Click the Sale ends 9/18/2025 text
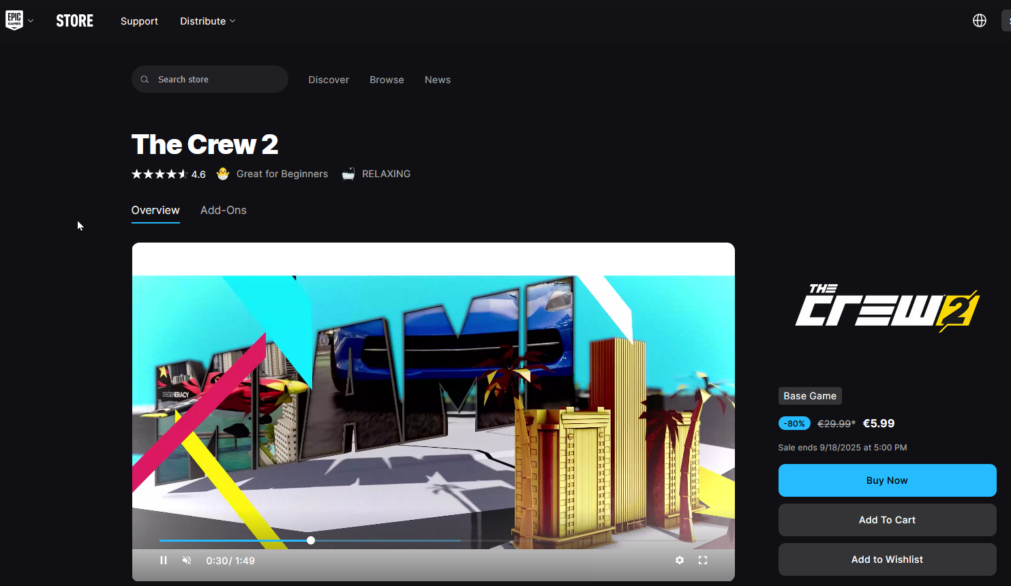Viewport: 1011px width, 586px height. pyautogui.click(x=843, y=448)
